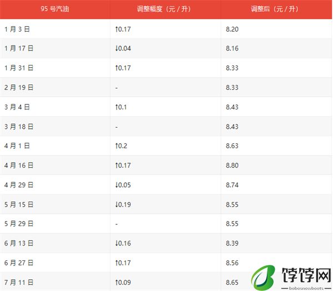Click the dash adjustment in the 3 月 18 日 row
The width and height of the screenshot is (333, 291).
coord(117,127)
